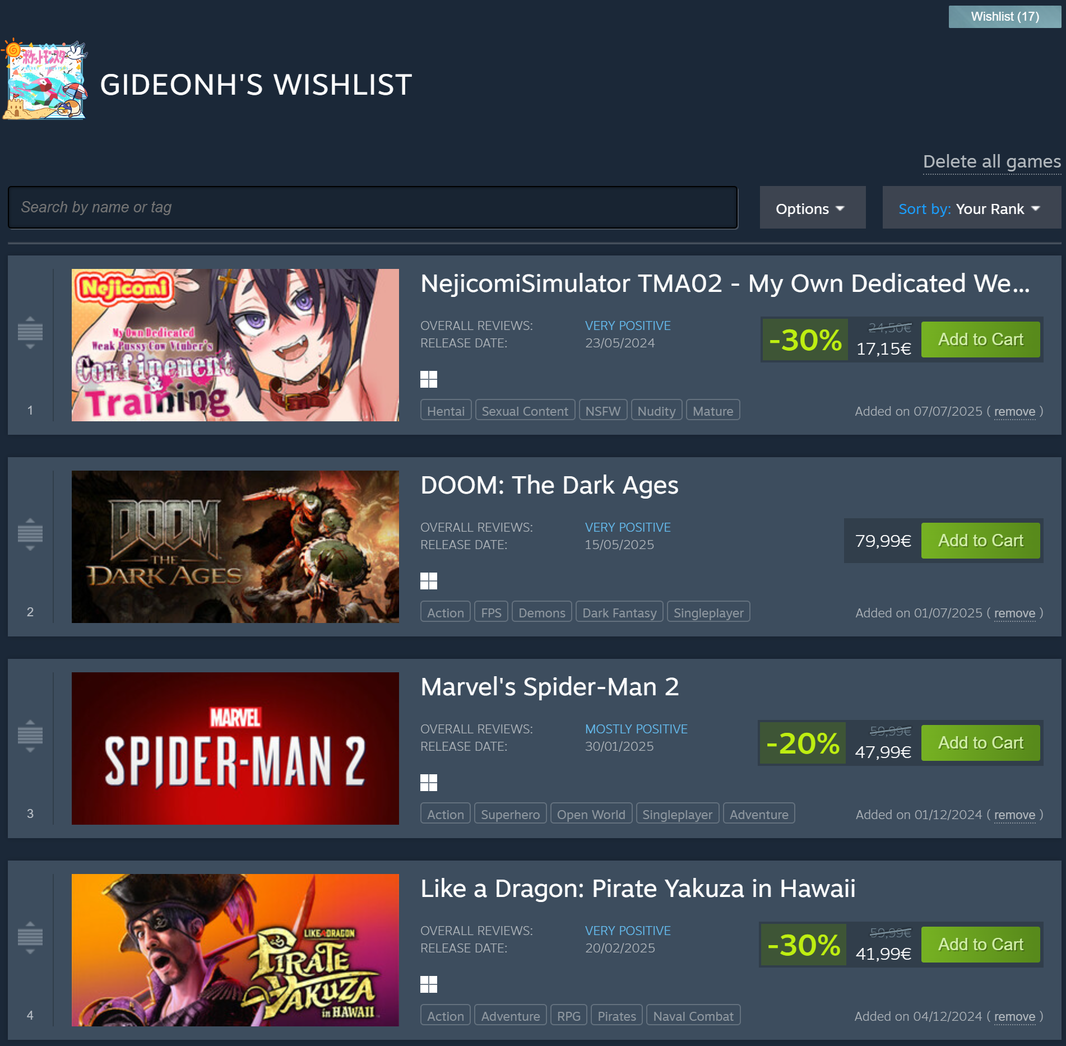Click the Naval Combat tag

[693, 1016]
